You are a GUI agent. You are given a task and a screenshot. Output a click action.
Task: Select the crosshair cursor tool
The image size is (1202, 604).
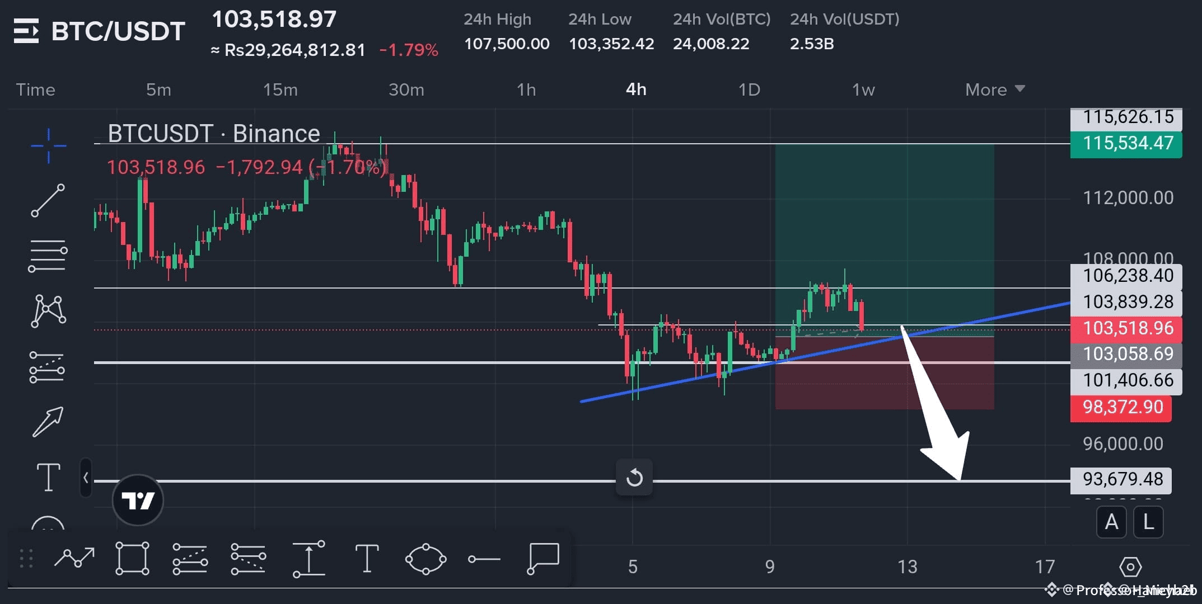click(48, 146)
